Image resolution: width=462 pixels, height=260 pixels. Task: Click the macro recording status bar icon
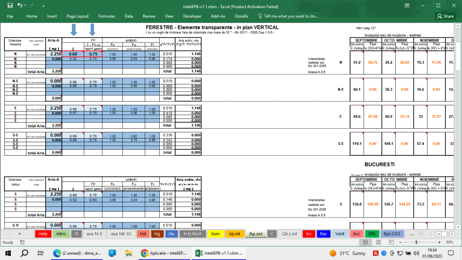point(22,242)
